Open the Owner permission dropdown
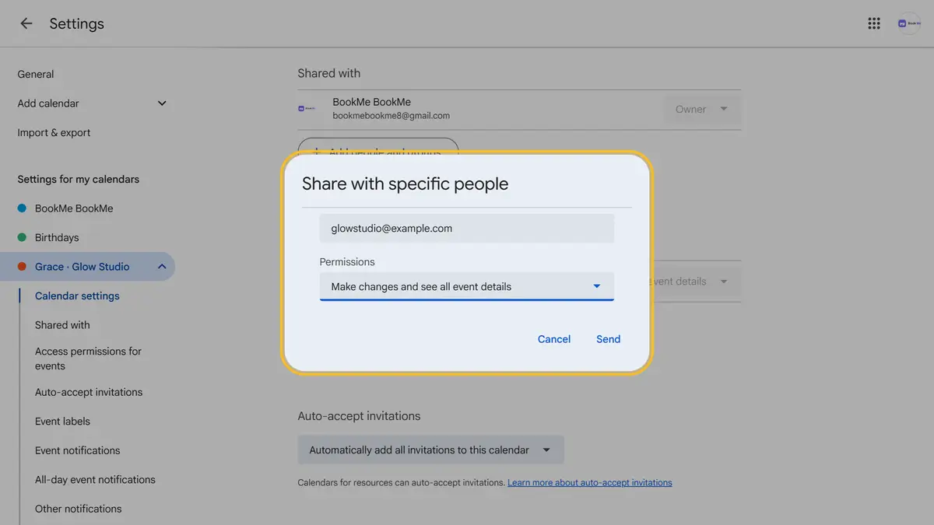The height and width of the screenshot is (525, 934). point(702,110)
